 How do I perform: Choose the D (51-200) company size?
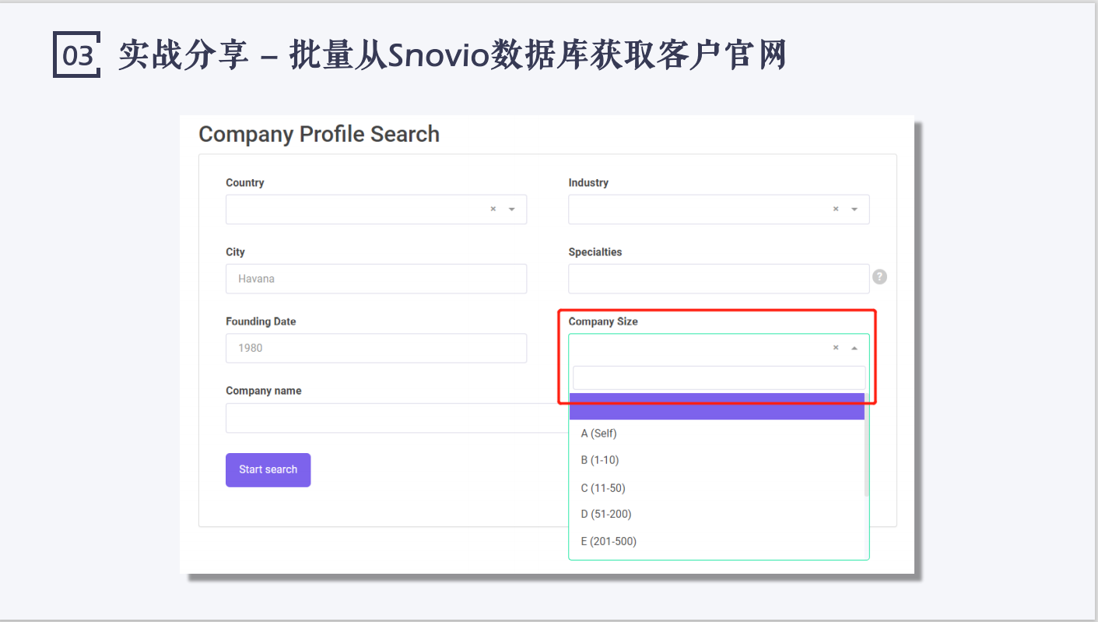click(717, 514)
